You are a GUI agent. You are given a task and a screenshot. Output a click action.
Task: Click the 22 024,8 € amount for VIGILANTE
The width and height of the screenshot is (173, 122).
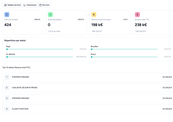pos(167,87)
